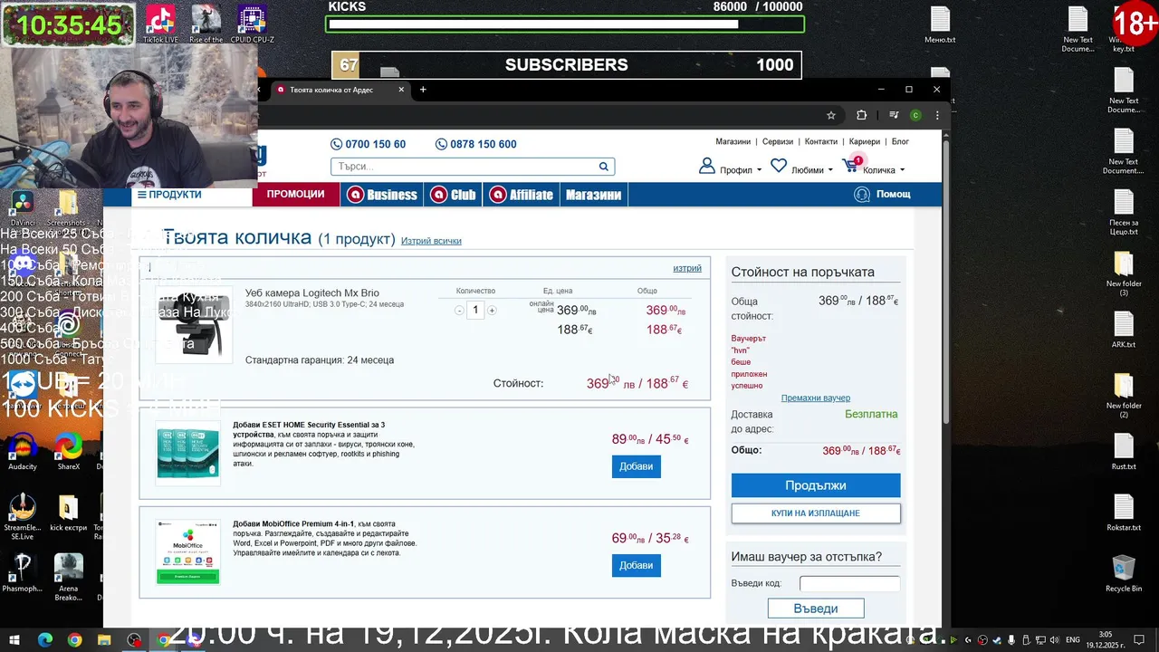Click the ESET Security product thumbnail
Image resolution: width=1159 pixels, height=652 pixels.
[x=187, y=453]
